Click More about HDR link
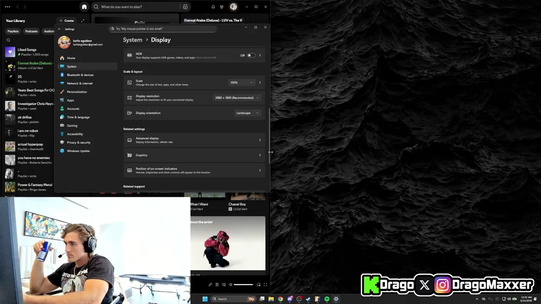Viewport: 541px width, 304px height. 206,58
